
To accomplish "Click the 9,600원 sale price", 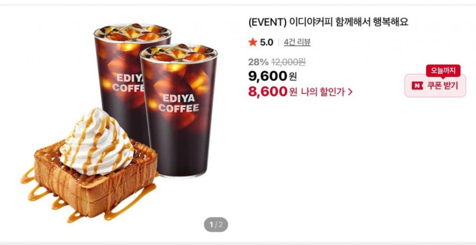I will [272, 76].
